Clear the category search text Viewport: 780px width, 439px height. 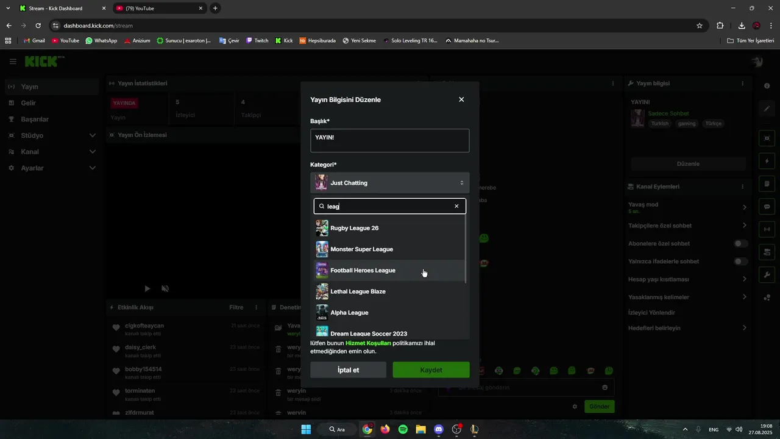[x=456, y=206]
